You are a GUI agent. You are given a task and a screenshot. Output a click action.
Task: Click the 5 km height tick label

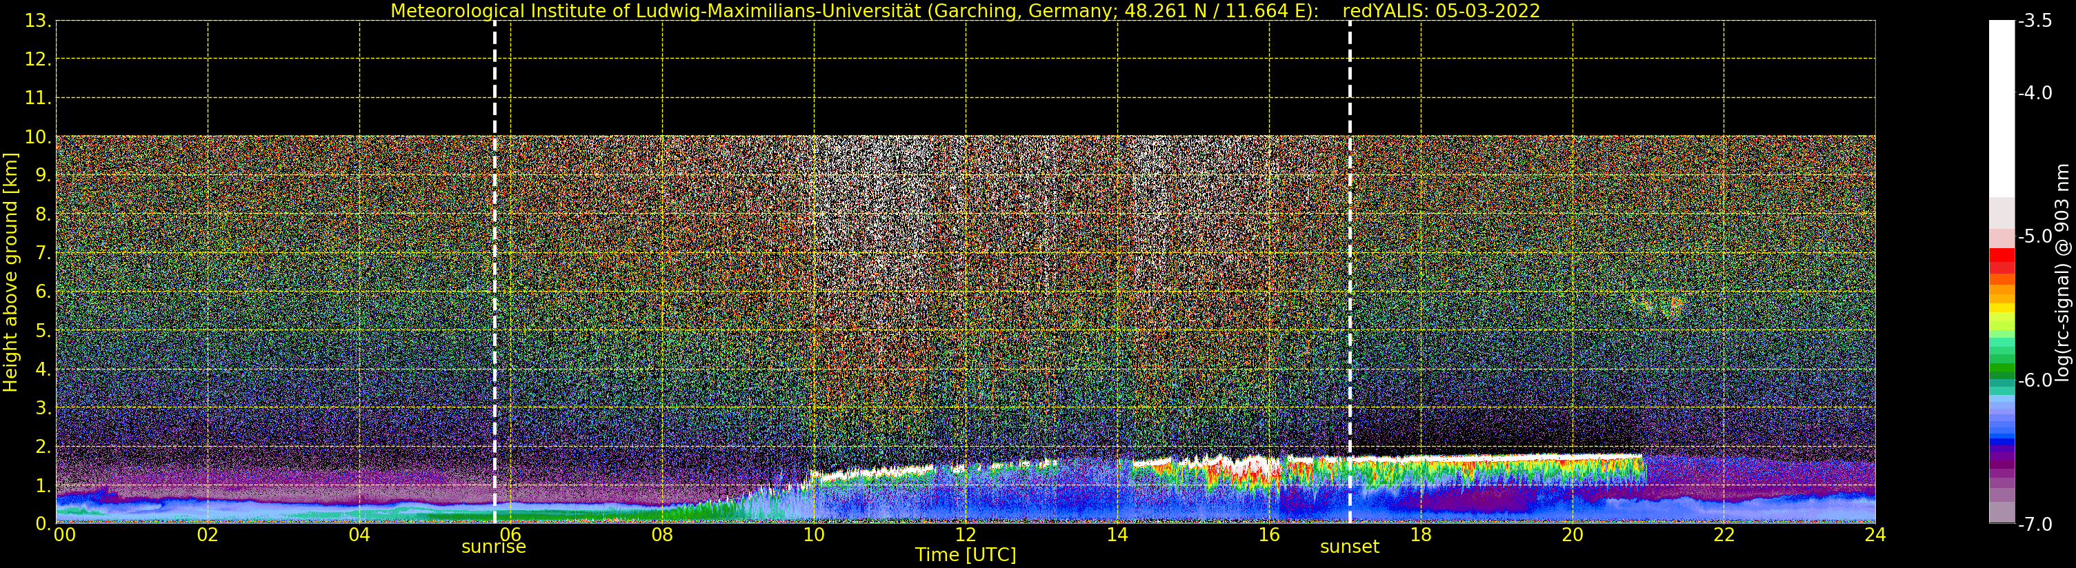point(42,330)
